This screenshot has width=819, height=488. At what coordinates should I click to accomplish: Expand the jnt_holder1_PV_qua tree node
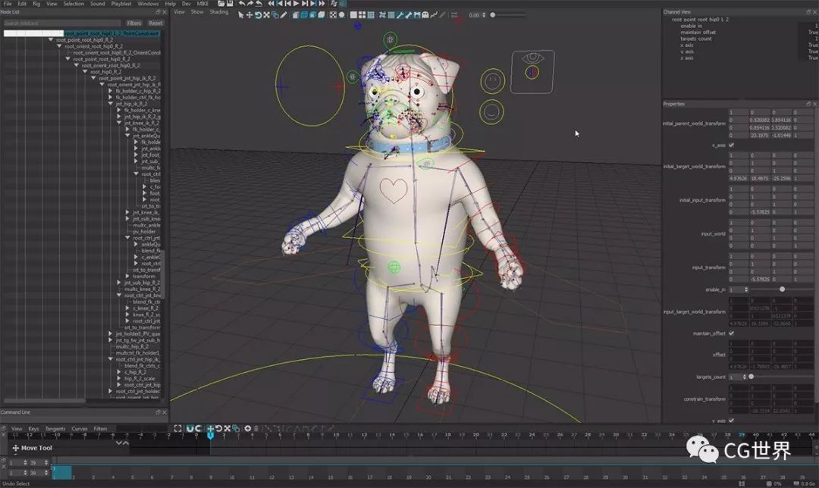click(110, 333)
